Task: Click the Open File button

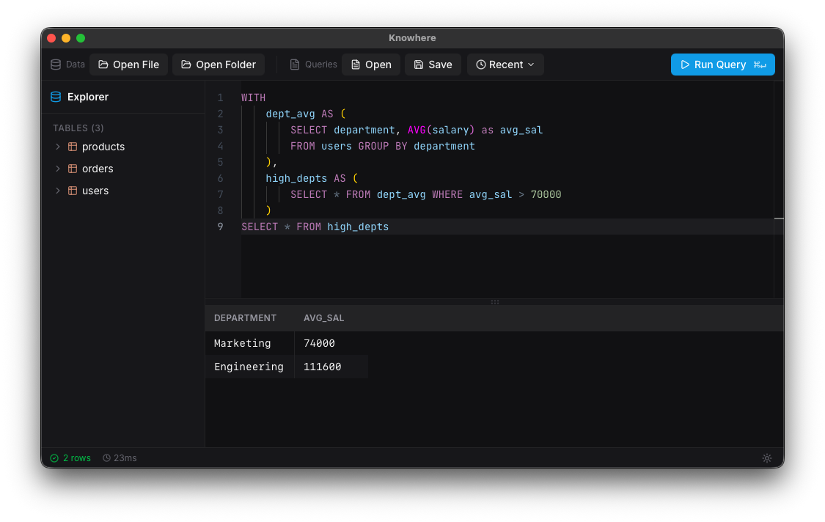Action: 128,65
